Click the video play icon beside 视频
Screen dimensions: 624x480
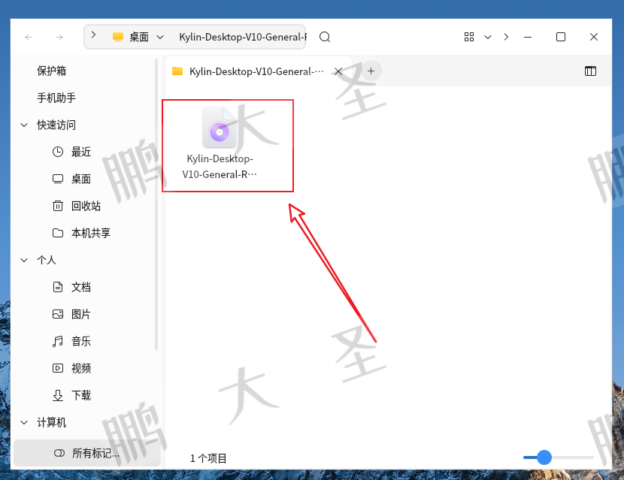(x=58, y=368)
